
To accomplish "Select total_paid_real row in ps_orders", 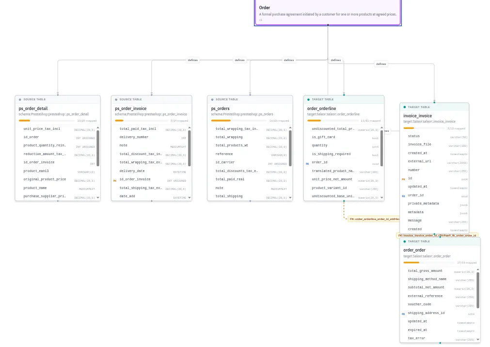I will [x=249, y=180].
